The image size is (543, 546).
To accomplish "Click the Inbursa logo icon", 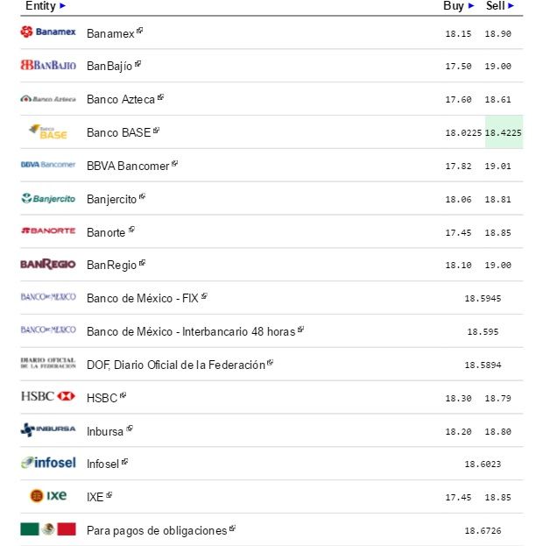I will tap(48, 430).
